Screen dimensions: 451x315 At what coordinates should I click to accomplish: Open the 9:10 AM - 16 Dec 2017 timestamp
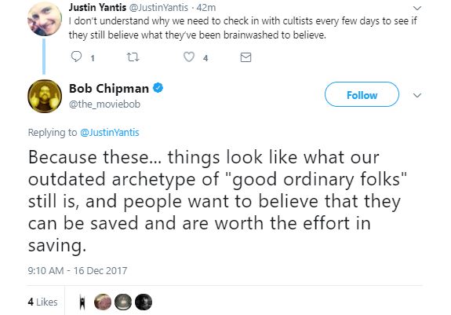point(78,271)
